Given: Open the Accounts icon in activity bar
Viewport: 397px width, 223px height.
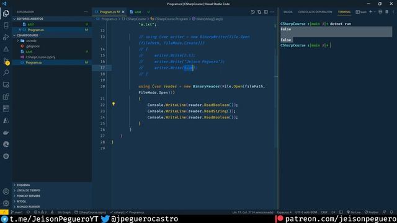Looking at the screenshot, I should [x=6, y=191].
